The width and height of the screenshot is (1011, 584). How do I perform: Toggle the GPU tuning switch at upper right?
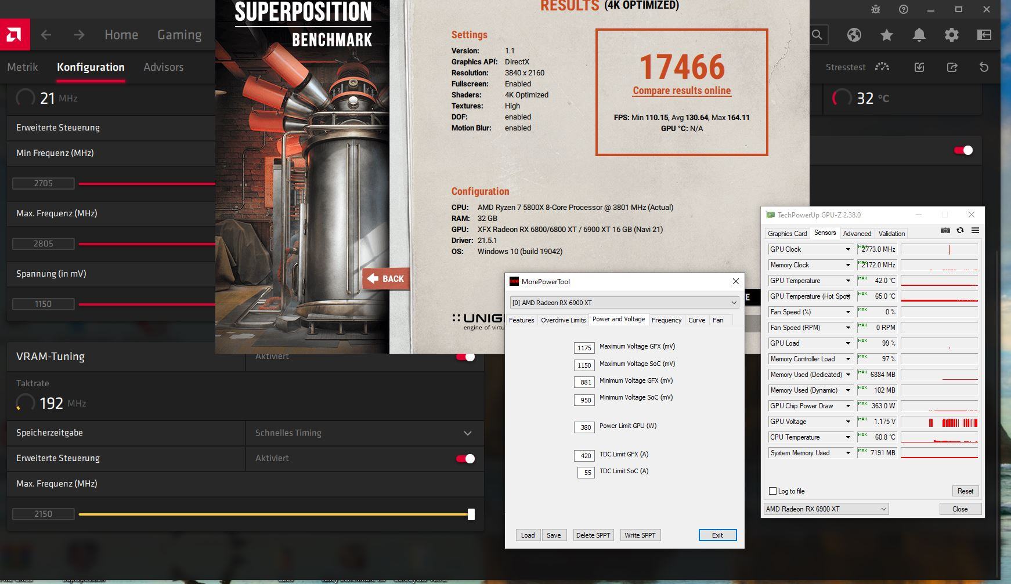pyautogui.click(x=963, y=150)
